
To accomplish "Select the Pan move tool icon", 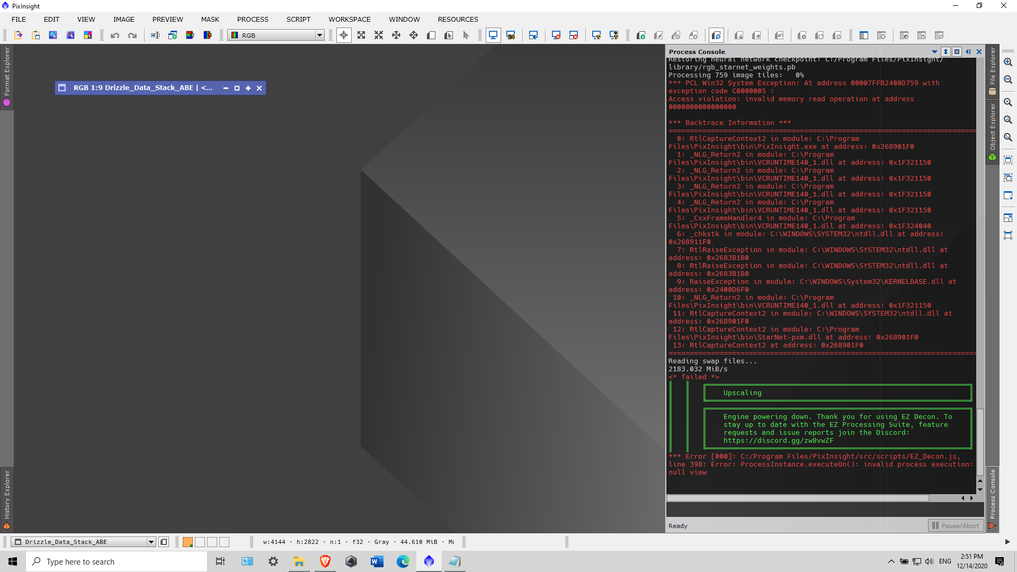I will pyautogui.click(x=414, y=35).
